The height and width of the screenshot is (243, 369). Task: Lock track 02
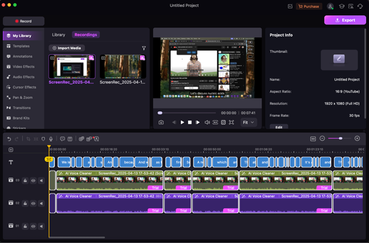coord(25,203)
